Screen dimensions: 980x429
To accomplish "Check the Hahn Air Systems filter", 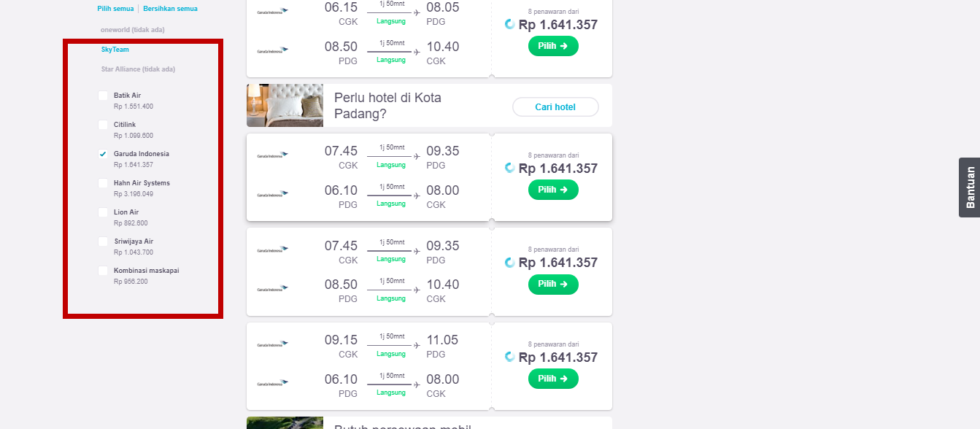I will (x=103, y=183).
